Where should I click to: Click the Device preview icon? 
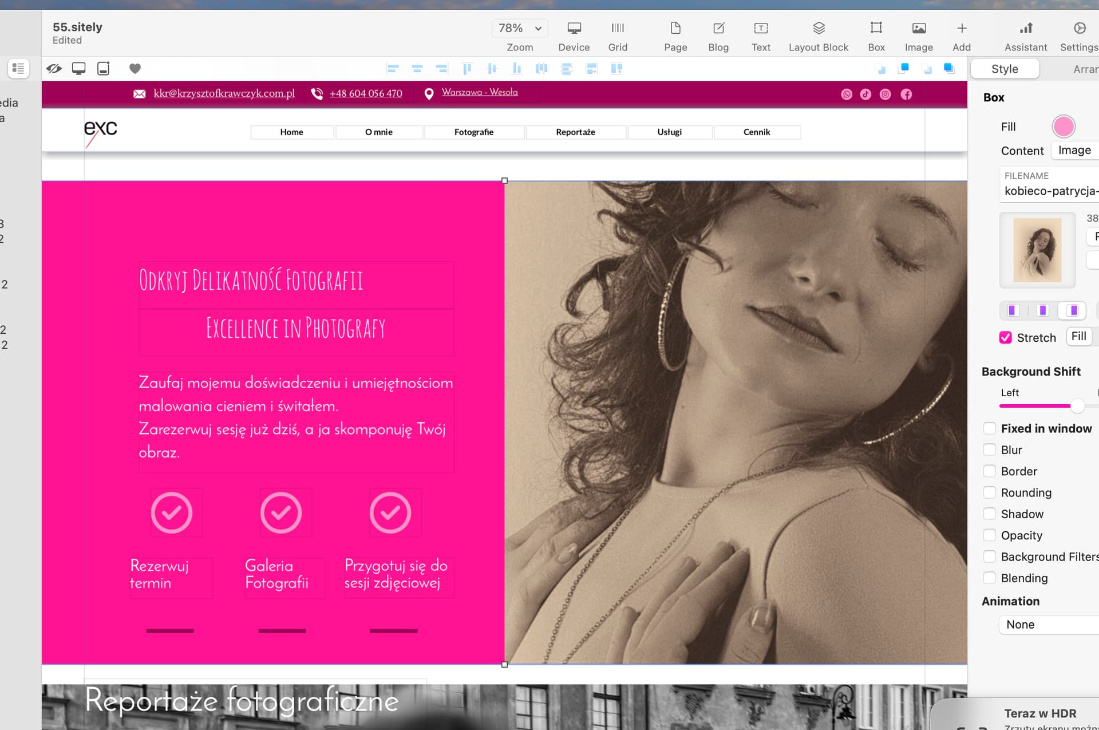pyautogui.click(x=574, y=29)
